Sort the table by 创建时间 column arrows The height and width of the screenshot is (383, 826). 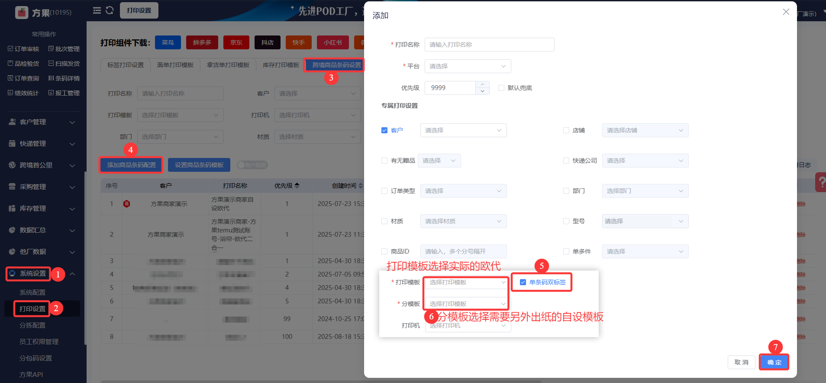(x=361, y=186)
